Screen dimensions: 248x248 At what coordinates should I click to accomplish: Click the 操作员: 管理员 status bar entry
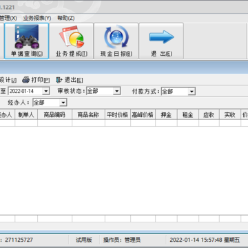pyautogui.click(x=122, y=240)
